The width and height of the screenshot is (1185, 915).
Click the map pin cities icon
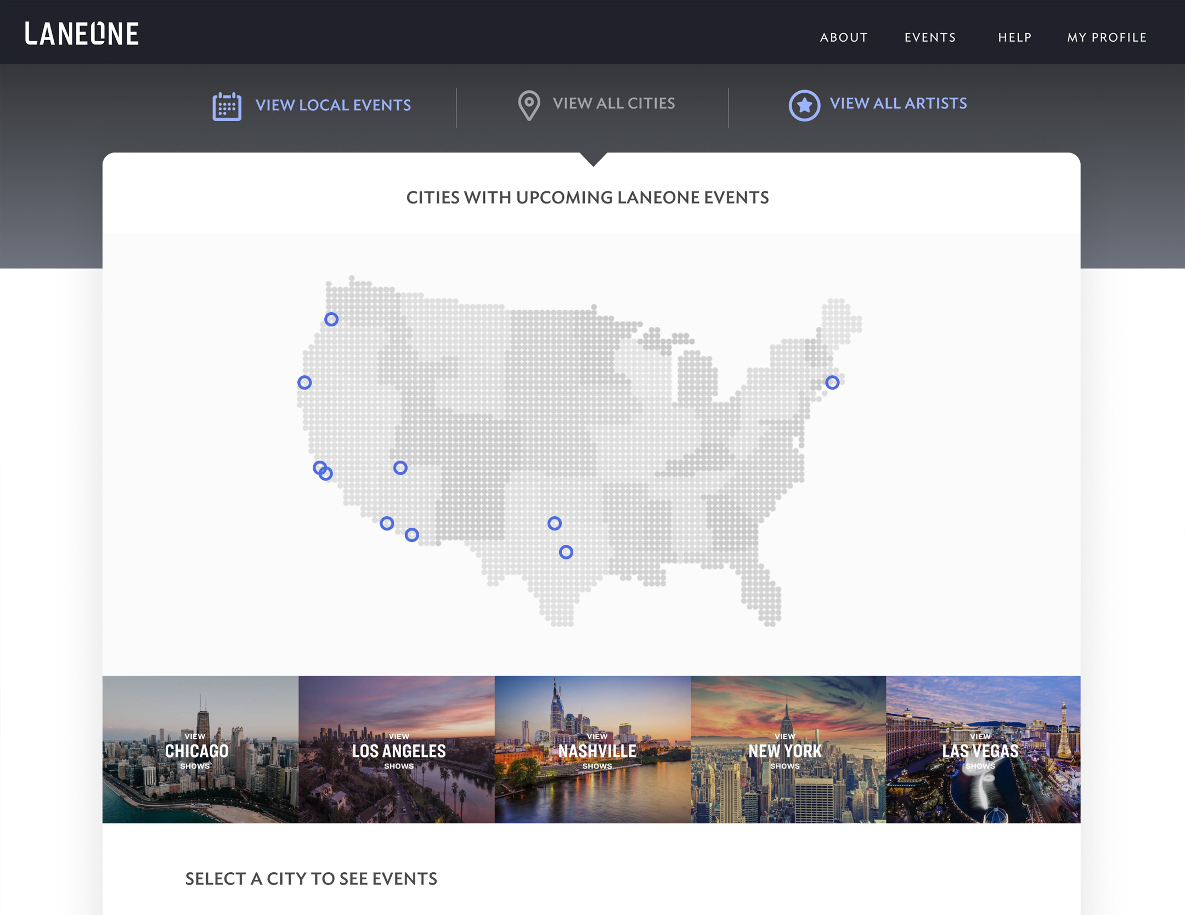pos(529,105)
